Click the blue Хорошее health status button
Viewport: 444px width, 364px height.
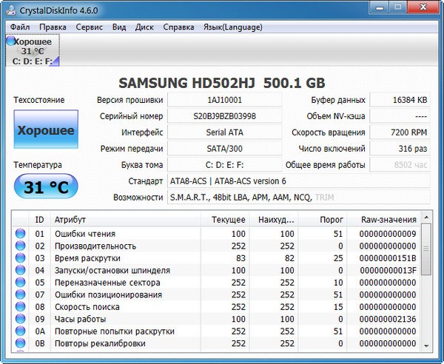pos(44,130)
